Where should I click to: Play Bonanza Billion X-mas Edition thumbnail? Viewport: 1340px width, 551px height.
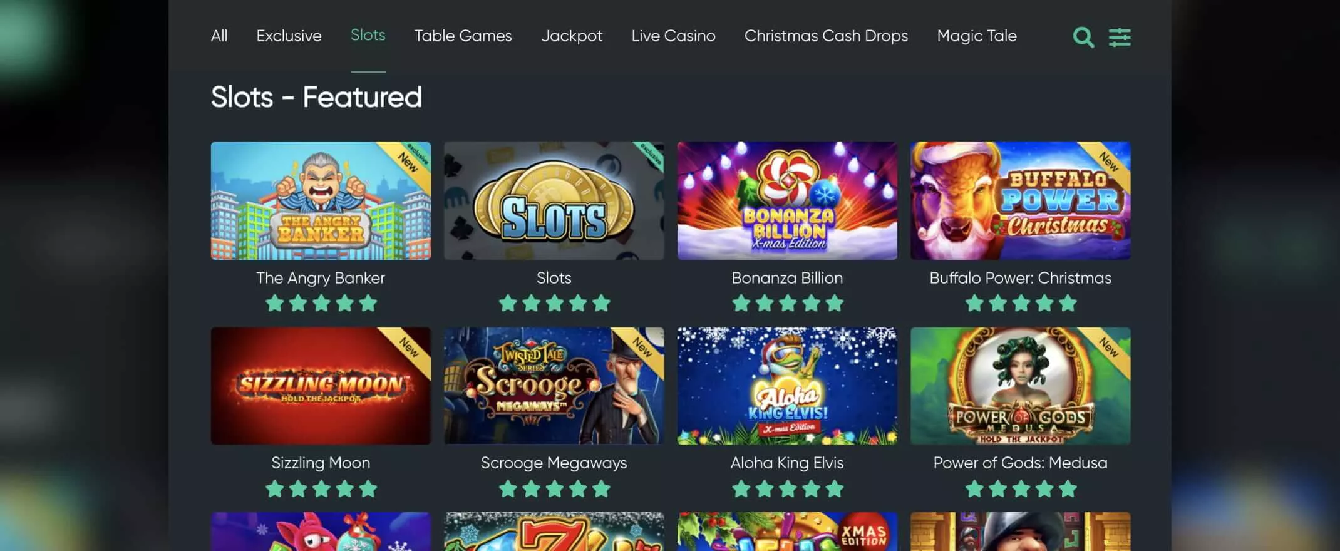tap(787, 200)
